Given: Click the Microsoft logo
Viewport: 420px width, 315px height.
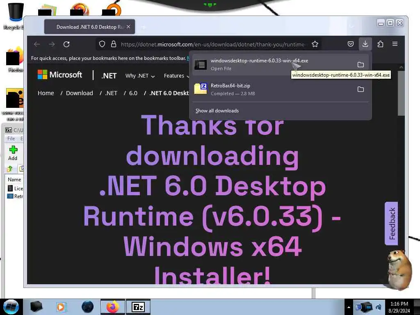Looking at the screenshot, I should pos(60,75).
